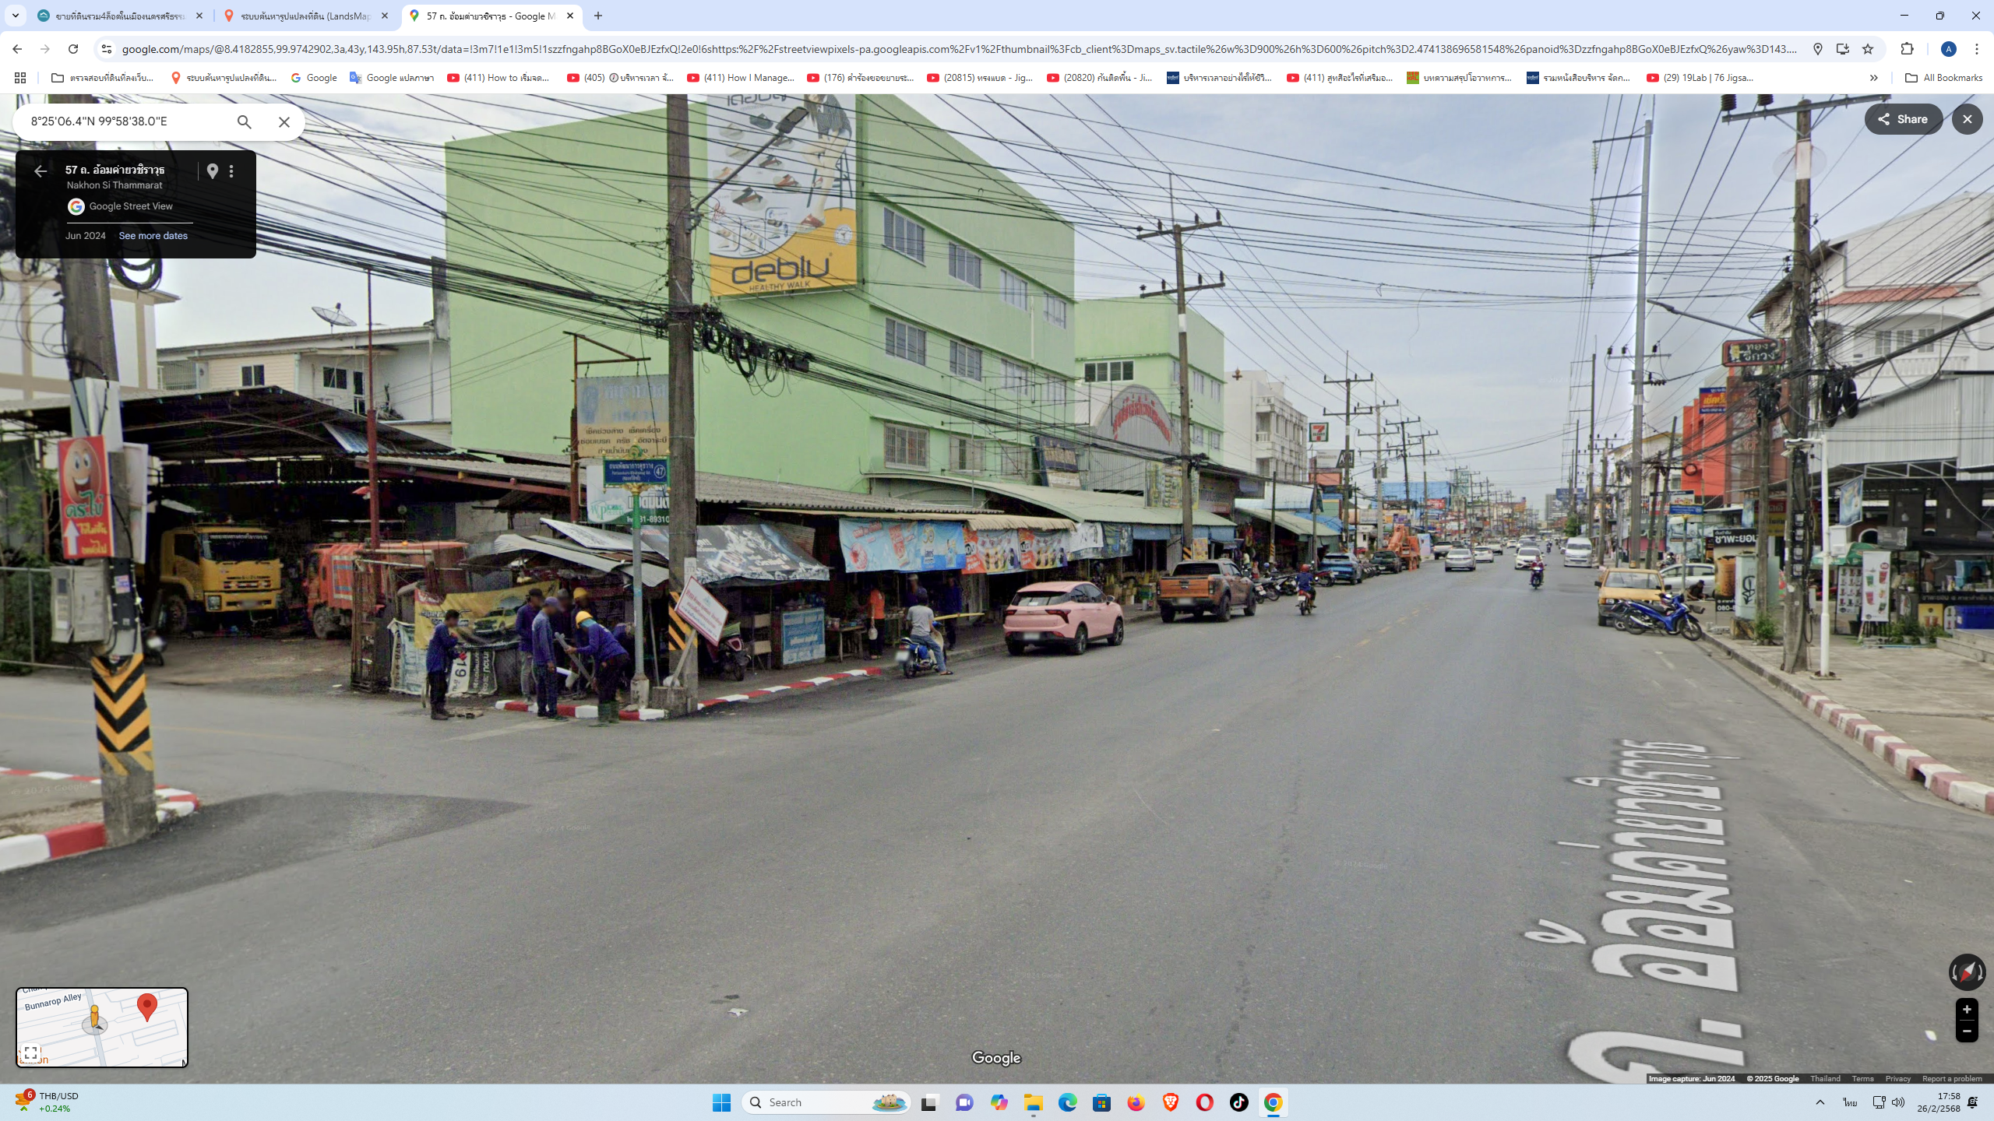Open a new browser tab

(x=598, y=16)
